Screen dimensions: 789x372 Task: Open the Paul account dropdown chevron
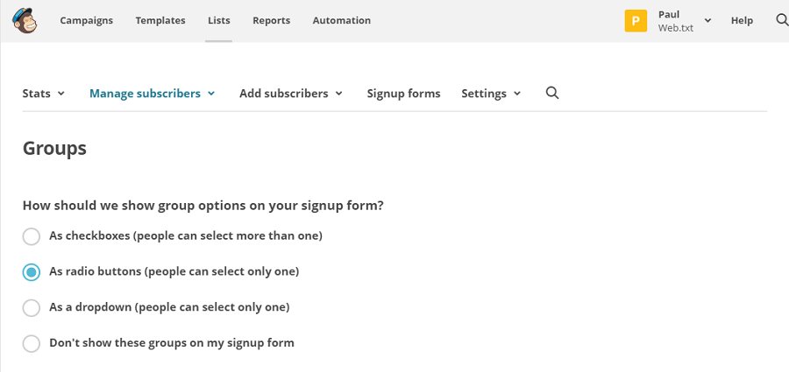pos(707,21)
